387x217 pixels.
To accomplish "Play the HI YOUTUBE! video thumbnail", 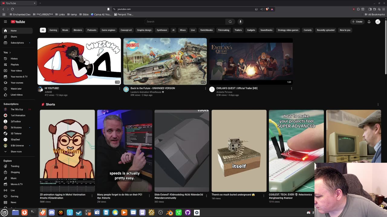I will point(79,61).
